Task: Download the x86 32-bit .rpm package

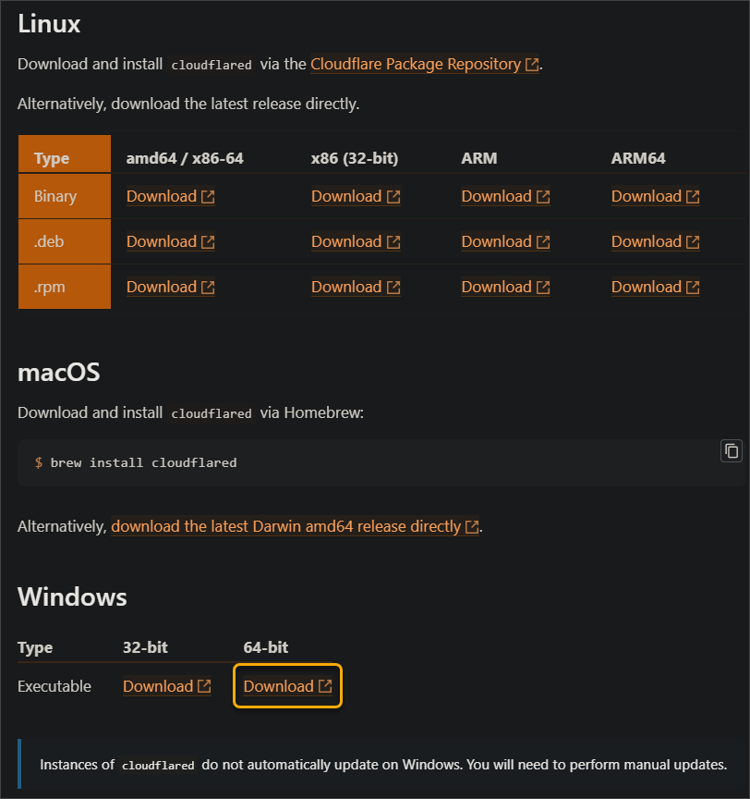Action: [x=356, y=287]
